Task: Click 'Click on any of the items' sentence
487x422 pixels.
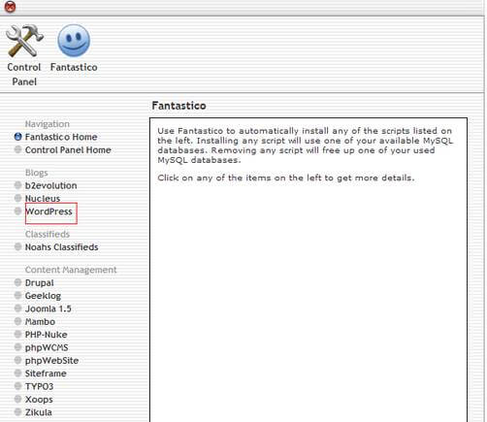Action: 286,178
